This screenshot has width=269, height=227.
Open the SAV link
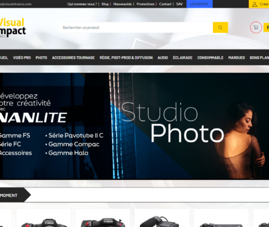tap(179, 4)
